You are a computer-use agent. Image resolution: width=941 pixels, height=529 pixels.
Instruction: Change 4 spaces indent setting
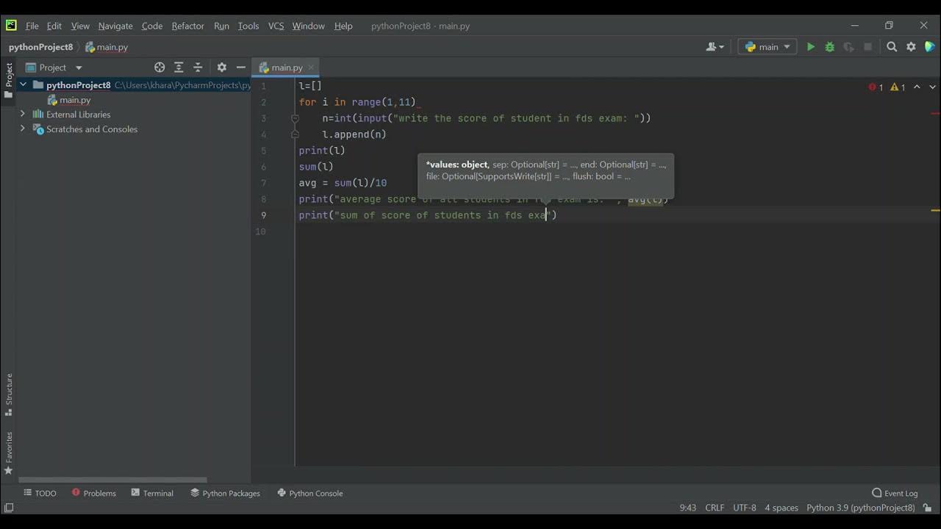(781, 508)
